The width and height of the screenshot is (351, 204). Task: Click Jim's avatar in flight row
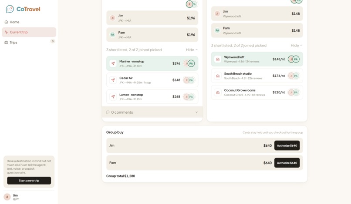point(113,18)
